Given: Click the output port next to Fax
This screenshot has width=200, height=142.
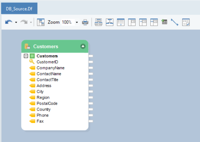Looking at the screenshot, I should click(x=91, y=121).
